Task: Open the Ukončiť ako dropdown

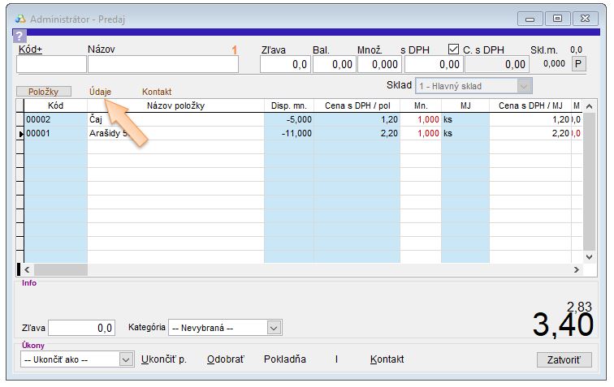Action: [126, 359]
